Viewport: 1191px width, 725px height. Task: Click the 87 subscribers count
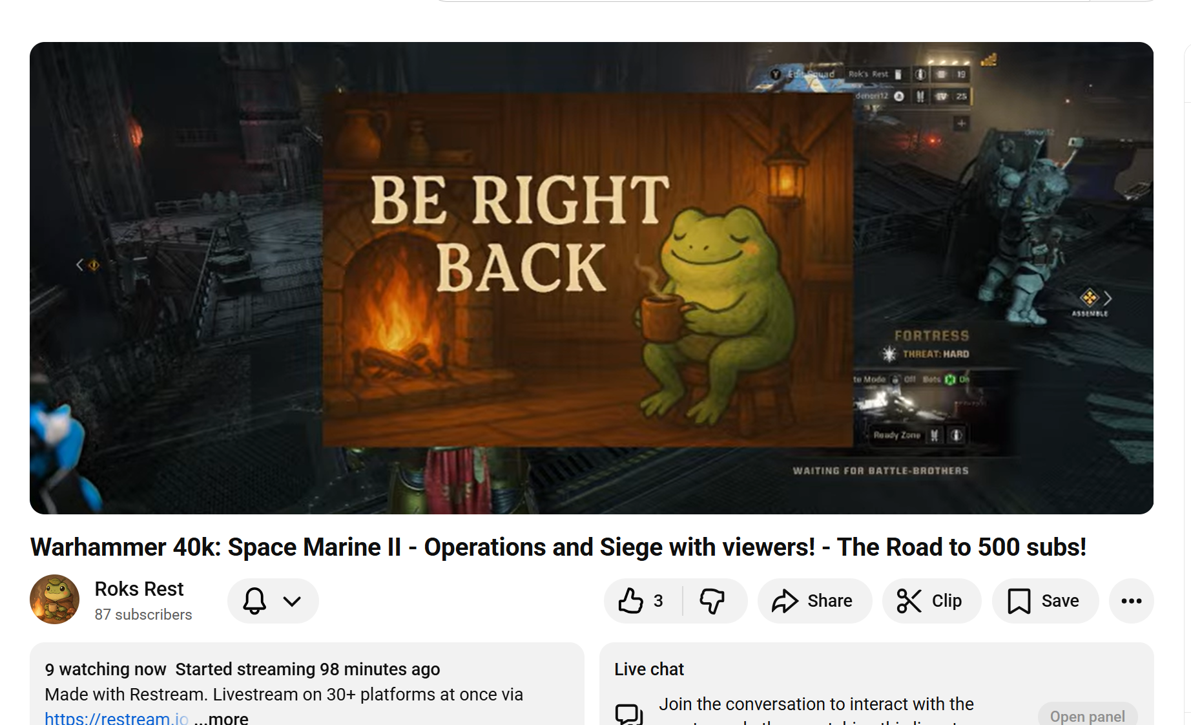pyautogui.click(x=143, y=615)
